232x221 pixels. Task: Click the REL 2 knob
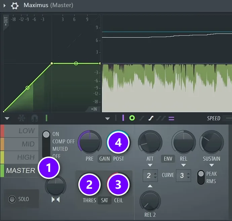[x=150, y=201]
